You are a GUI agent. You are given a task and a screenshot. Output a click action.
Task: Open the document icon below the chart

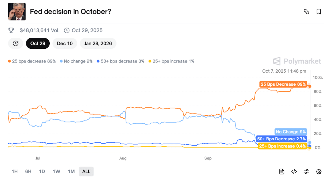pyautogui.click(x=282, y=171)
